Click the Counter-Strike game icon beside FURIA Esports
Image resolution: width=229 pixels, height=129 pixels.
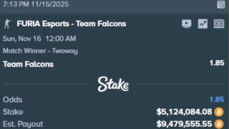point(7,24)
